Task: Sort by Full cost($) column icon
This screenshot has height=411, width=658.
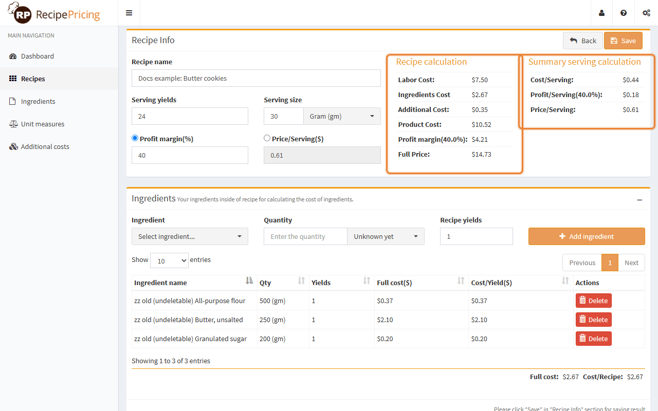Action: (x=461, y=281)
